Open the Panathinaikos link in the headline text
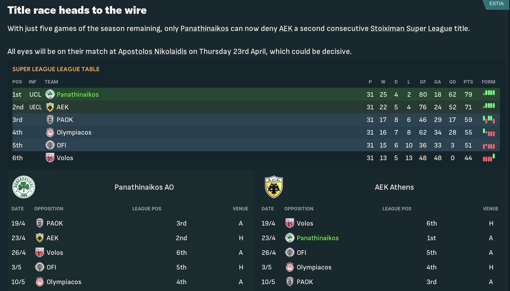The width and height of the screenshot is (510, 291). (204, 29)
